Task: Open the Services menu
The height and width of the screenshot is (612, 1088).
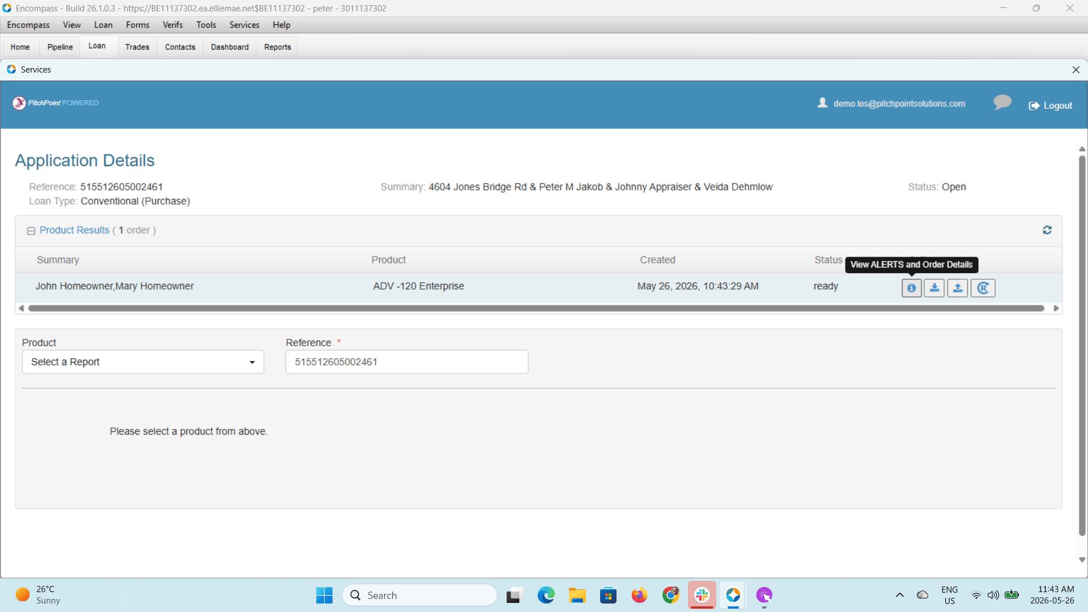Action: click(x=244, y=25)
